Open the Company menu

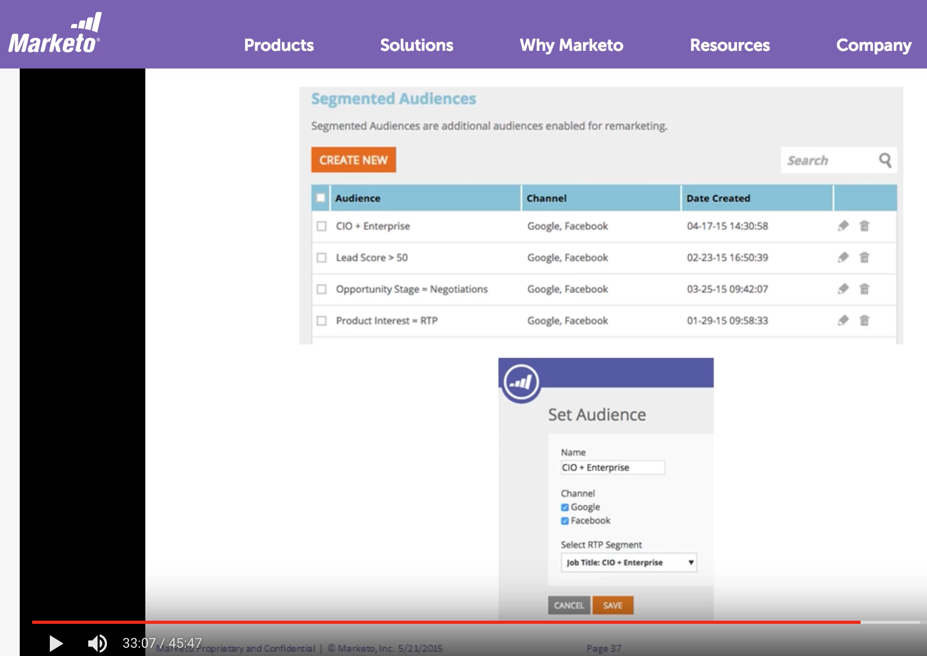pos(874,45)
